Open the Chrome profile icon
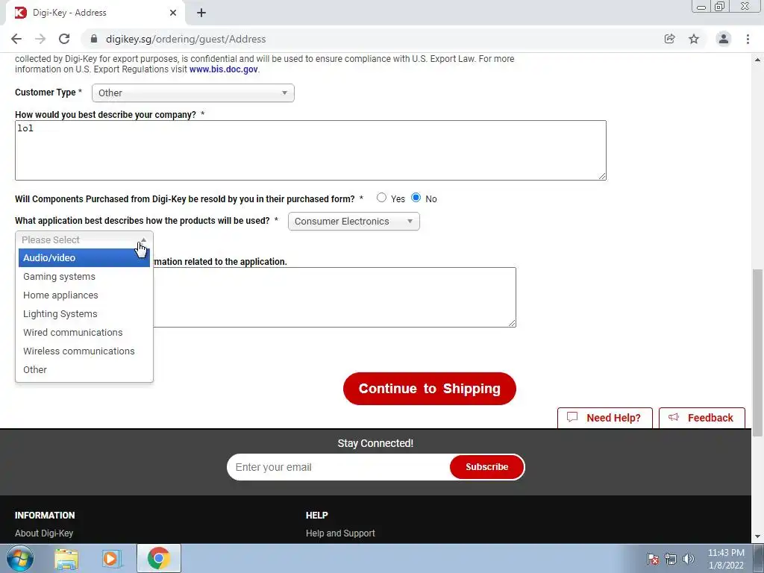 tap(724, 39)
